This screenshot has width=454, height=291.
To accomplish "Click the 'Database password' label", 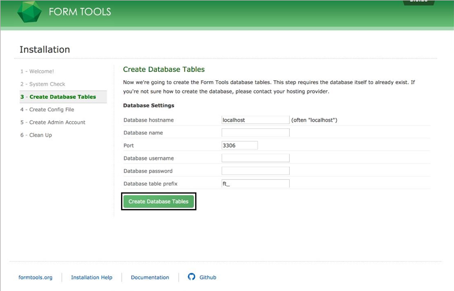I will [148, 171].
